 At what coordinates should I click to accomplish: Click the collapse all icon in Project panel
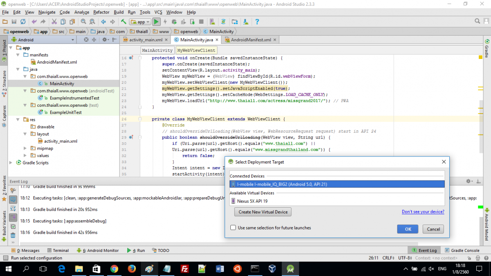[95, 40]
